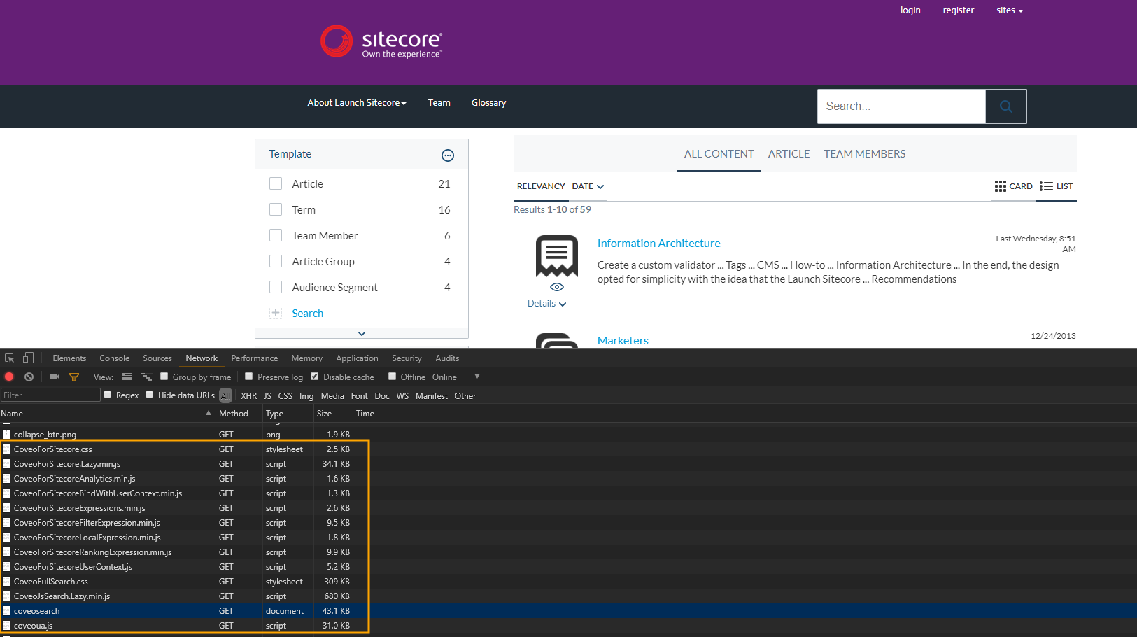The height and width of the screenshot is (637, 1137).
Task: Click the login link
Action: tap(910, 10)
